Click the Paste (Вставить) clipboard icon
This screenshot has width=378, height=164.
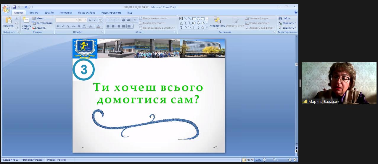8,20
